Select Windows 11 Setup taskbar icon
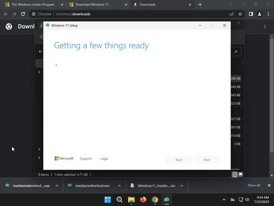The height and width of the screenshot is (206, 274). tap(167, 200)
